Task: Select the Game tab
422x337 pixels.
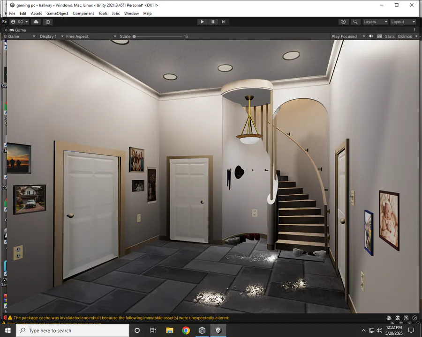Action: click(18, 30)
